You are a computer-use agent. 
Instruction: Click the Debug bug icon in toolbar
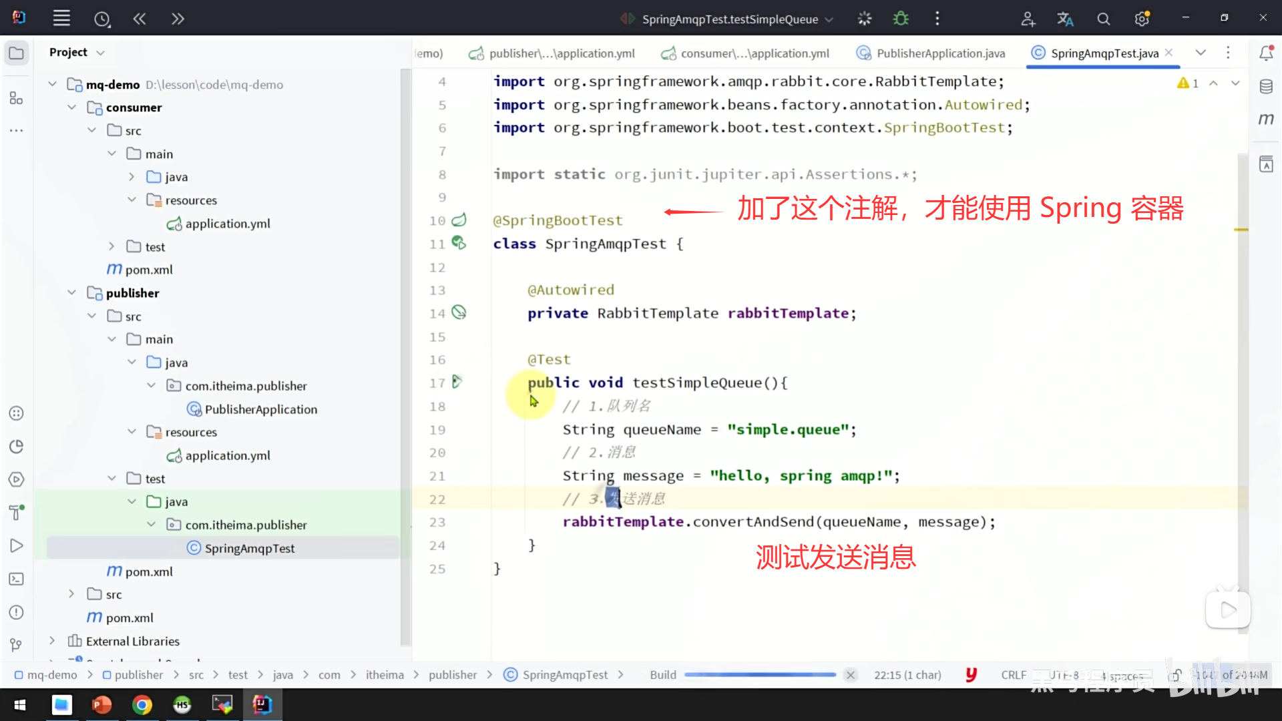(x=901, y=19)
